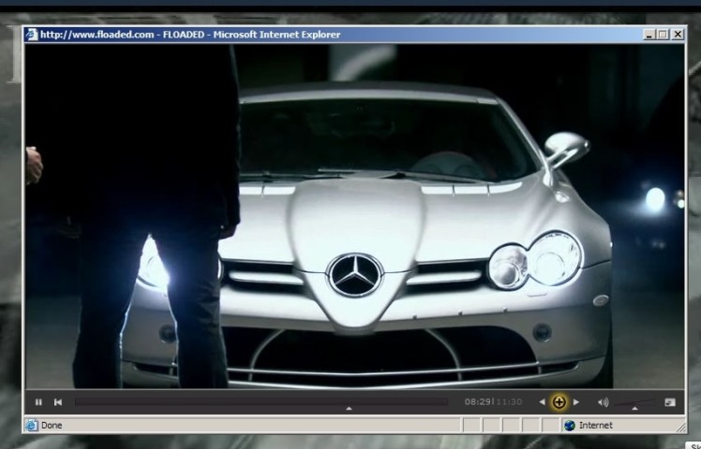Click the Internet zone globe icon
The height and width of the screenshot is (449, 701).
pos(570,426)
